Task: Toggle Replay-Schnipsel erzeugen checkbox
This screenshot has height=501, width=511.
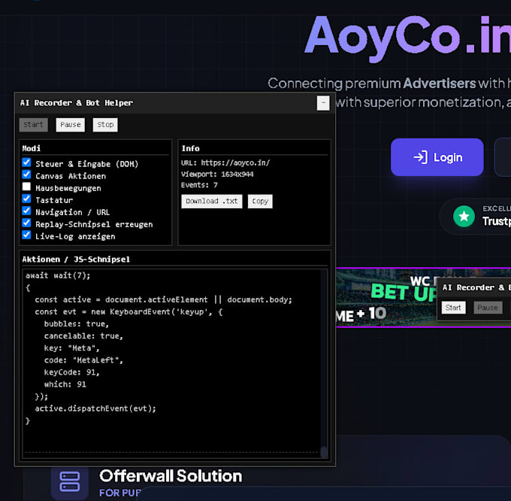Action: (27, 223)
